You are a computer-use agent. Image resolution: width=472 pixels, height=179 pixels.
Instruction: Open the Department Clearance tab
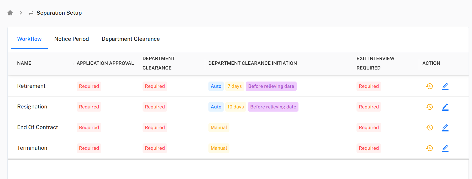131,39
